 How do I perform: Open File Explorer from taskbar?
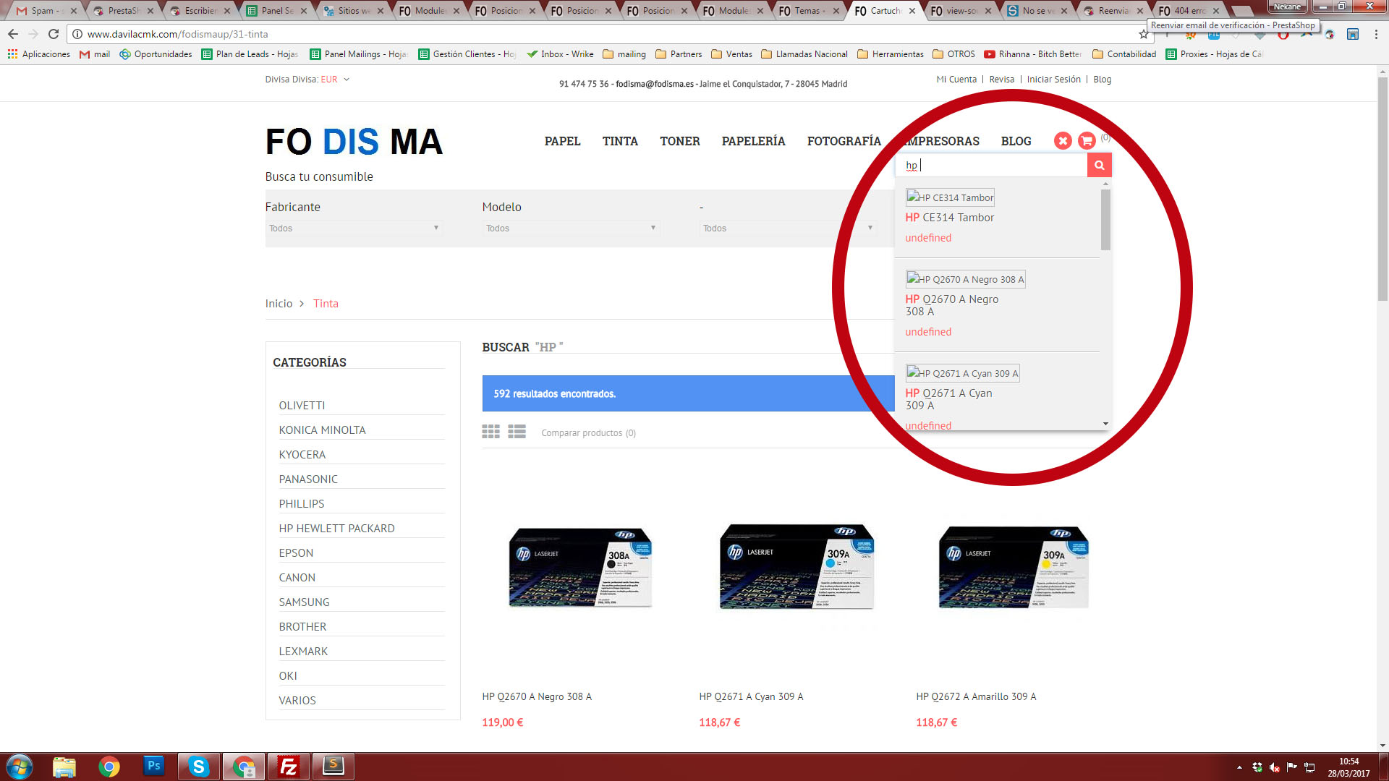pyautogui.click(x=64, y=767)
